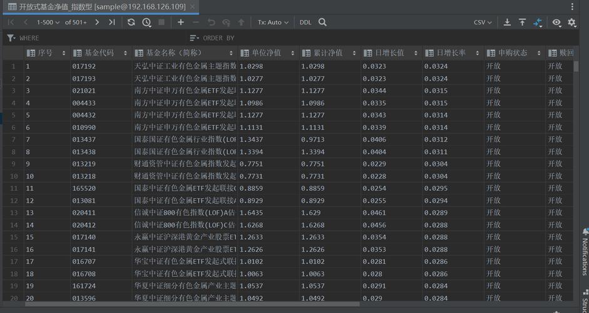
Task: Click 日增长率 cell 0.0295
Action: 453,188
